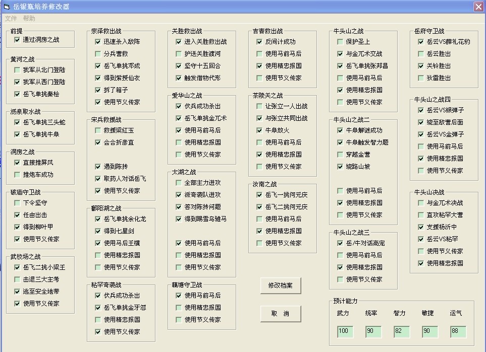This screenshot has width=486, height=352.
Task: Uncheck 岳飞单挑金牙忽
Action: (98, 308)
